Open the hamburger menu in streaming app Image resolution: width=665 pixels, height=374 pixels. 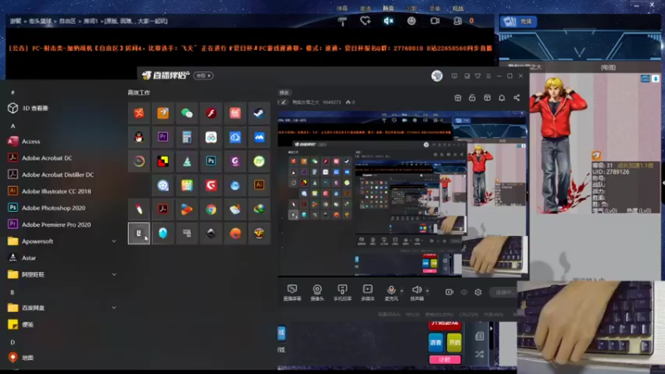(x=489, y=76)
